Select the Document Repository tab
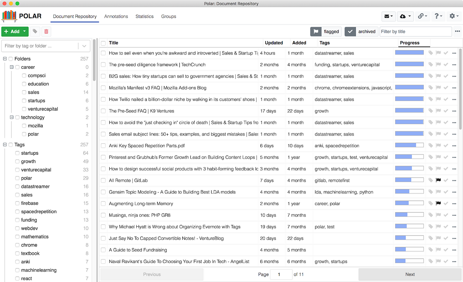 [x=75, y=16]
